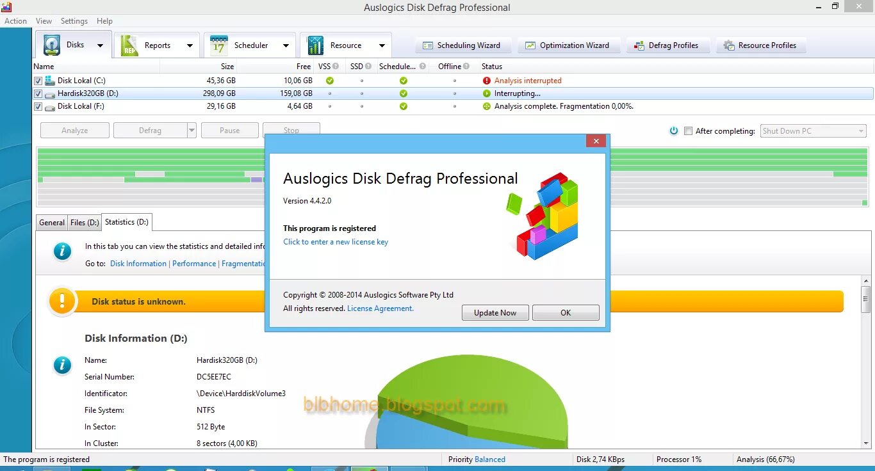The width and height of the screenshot is (875, 471).
Task: Click the purple block in the cluster map
Action: [x=257, y=180]
